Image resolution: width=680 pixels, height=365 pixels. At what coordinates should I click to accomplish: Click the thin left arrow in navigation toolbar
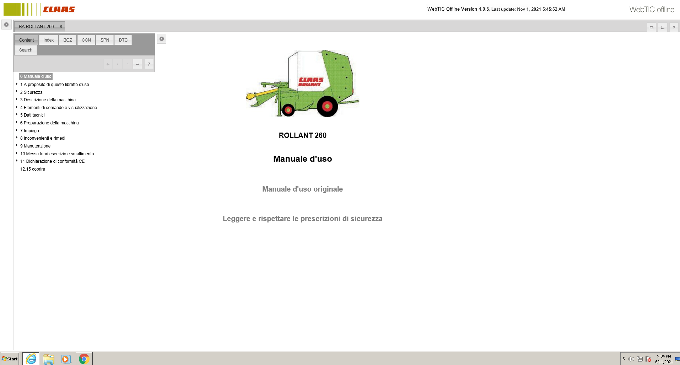click(x=118, y=64)
